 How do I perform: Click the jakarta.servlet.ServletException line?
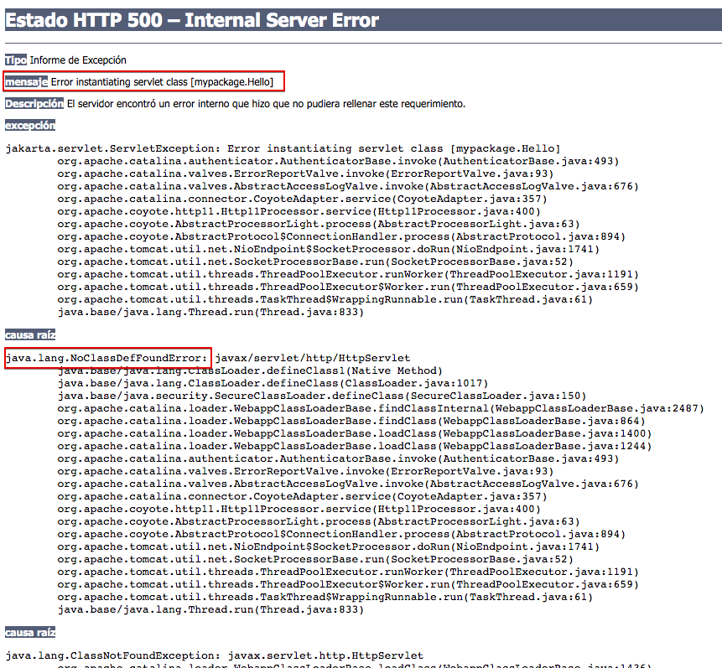(x=283, y=148)
